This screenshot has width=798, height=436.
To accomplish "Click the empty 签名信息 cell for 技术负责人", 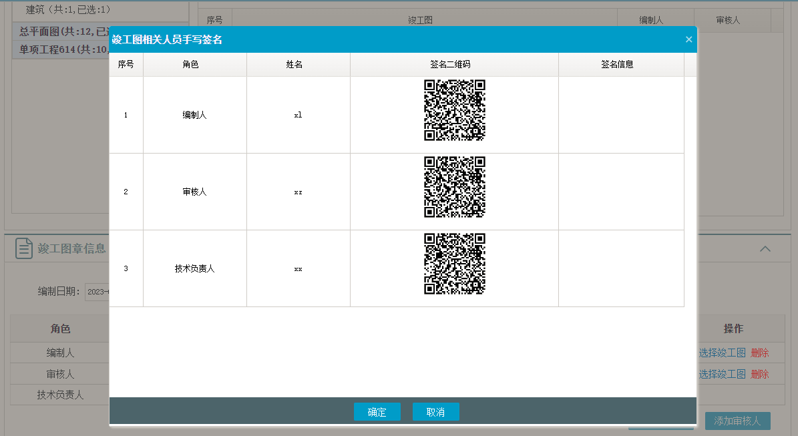I will click(x=622, y=268).
